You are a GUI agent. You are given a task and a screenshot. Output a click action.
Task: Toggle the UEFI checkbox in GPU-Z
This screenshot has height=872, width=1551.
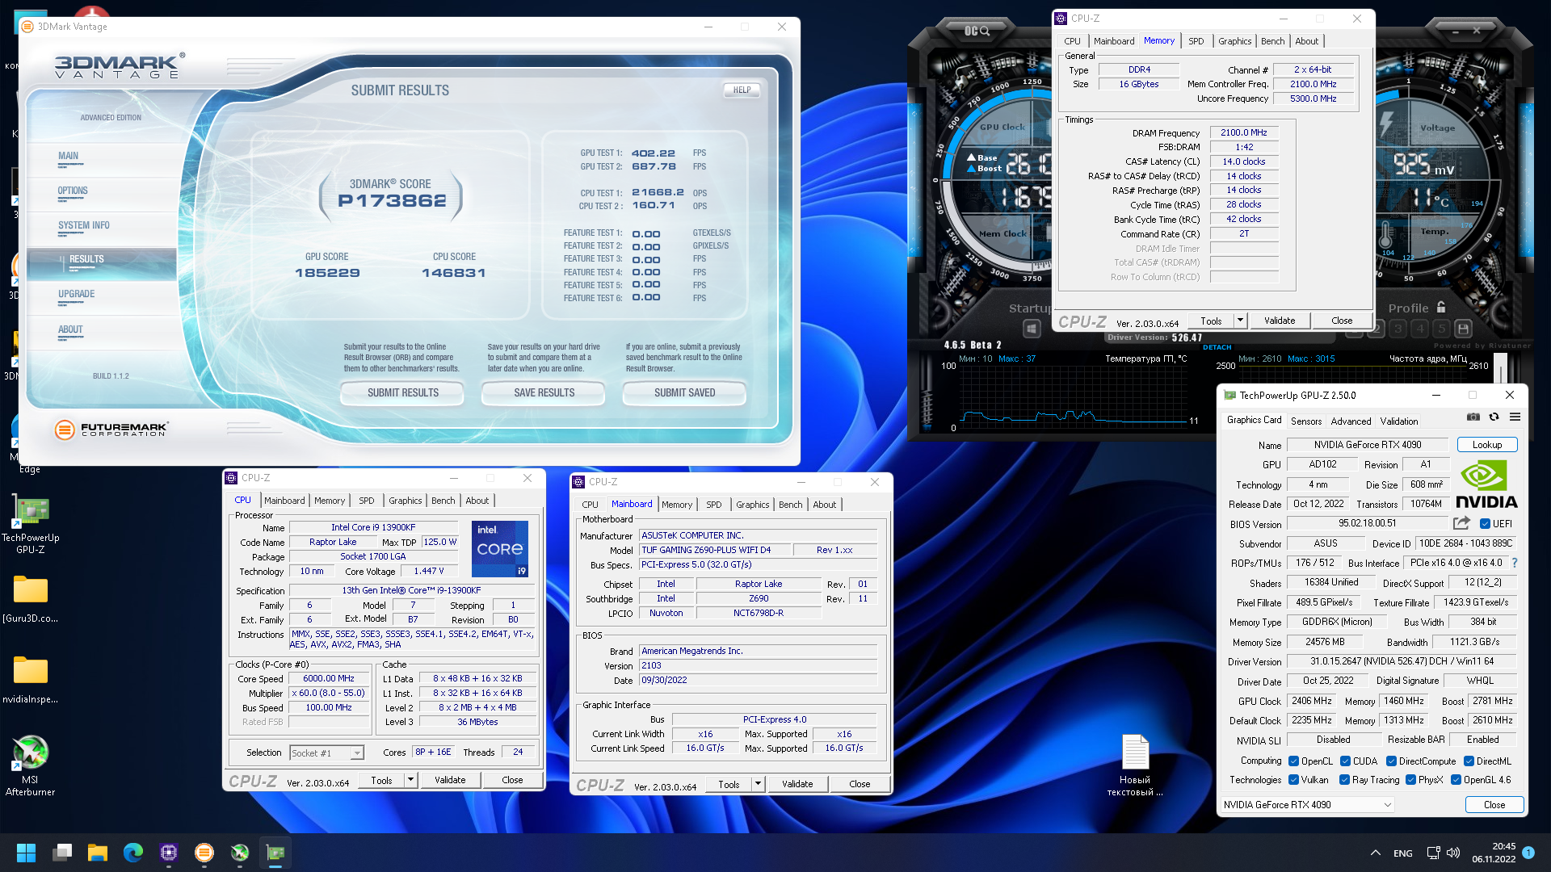1485,523
